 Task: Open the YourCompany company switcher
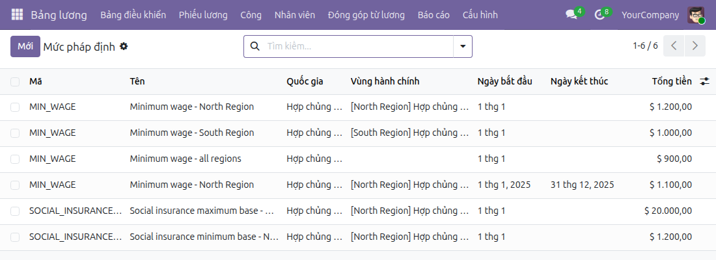650,15
